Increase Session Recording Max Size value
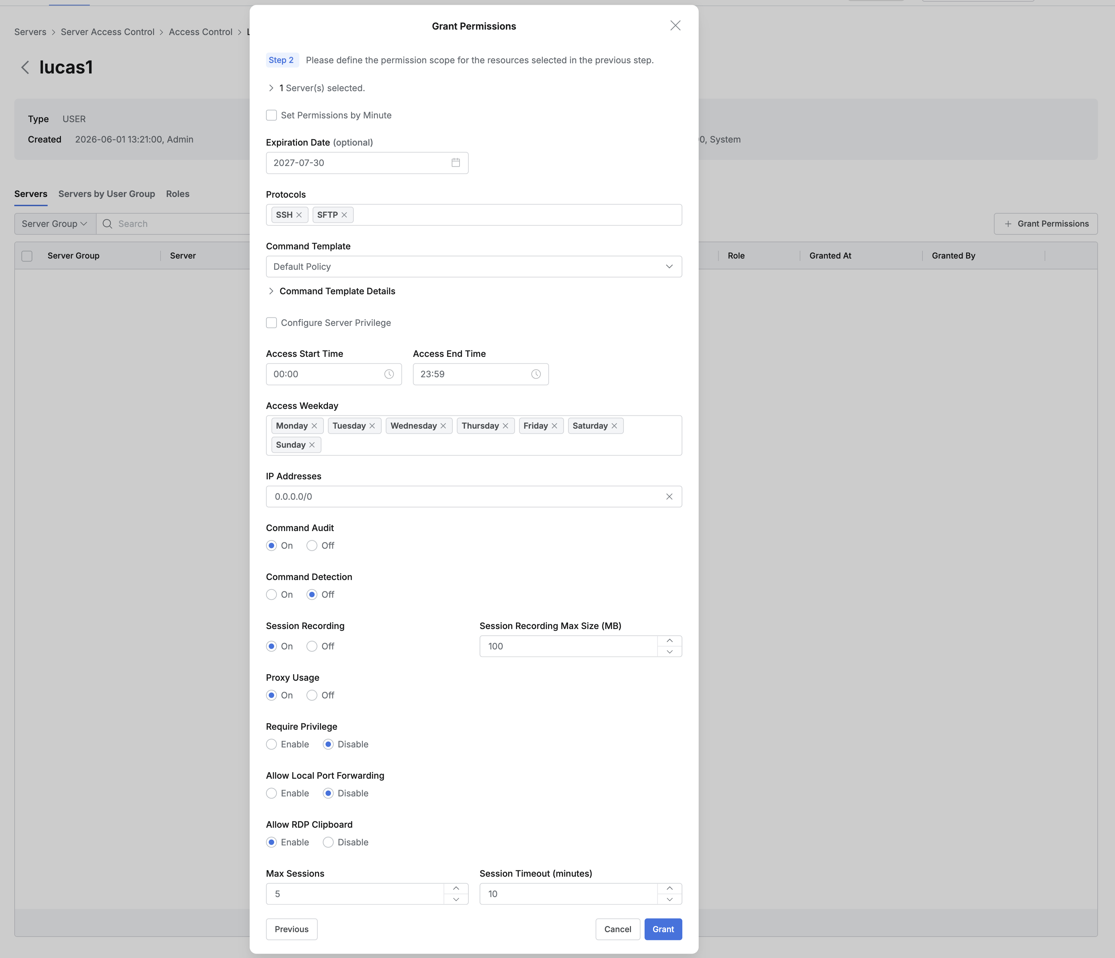Viewport: 1115px width, 958px height. (x=669, y=641)
